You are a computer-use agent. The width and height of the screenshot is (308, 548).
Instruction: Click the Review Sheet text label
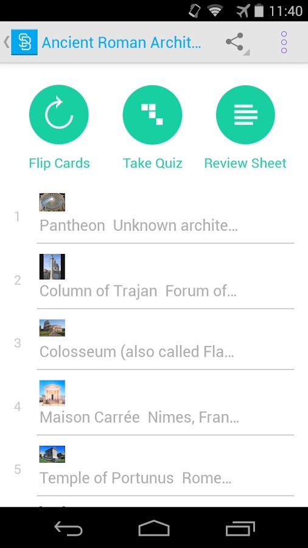click(x=245, y=163)
